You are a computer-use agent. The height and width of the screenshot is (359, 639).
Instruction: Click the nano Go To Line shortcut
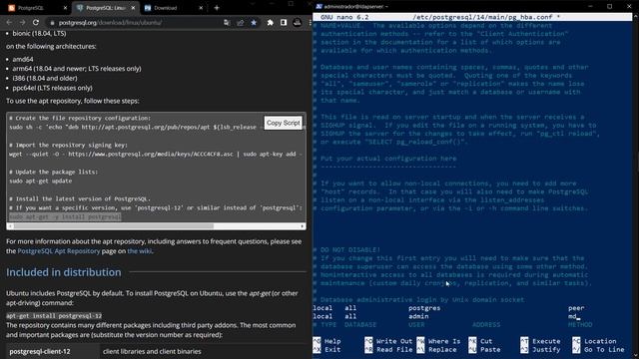[599, 350]
